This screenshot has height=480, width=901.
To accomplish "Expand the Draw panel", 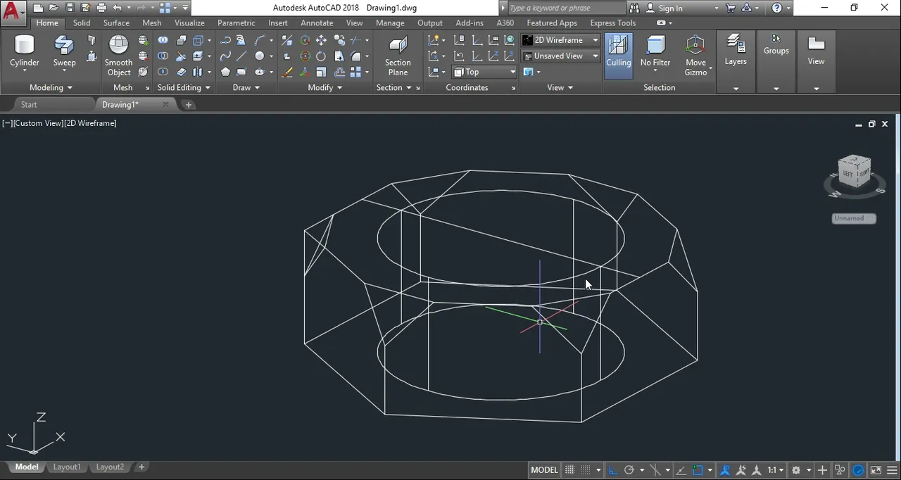I will coord(246,87).
